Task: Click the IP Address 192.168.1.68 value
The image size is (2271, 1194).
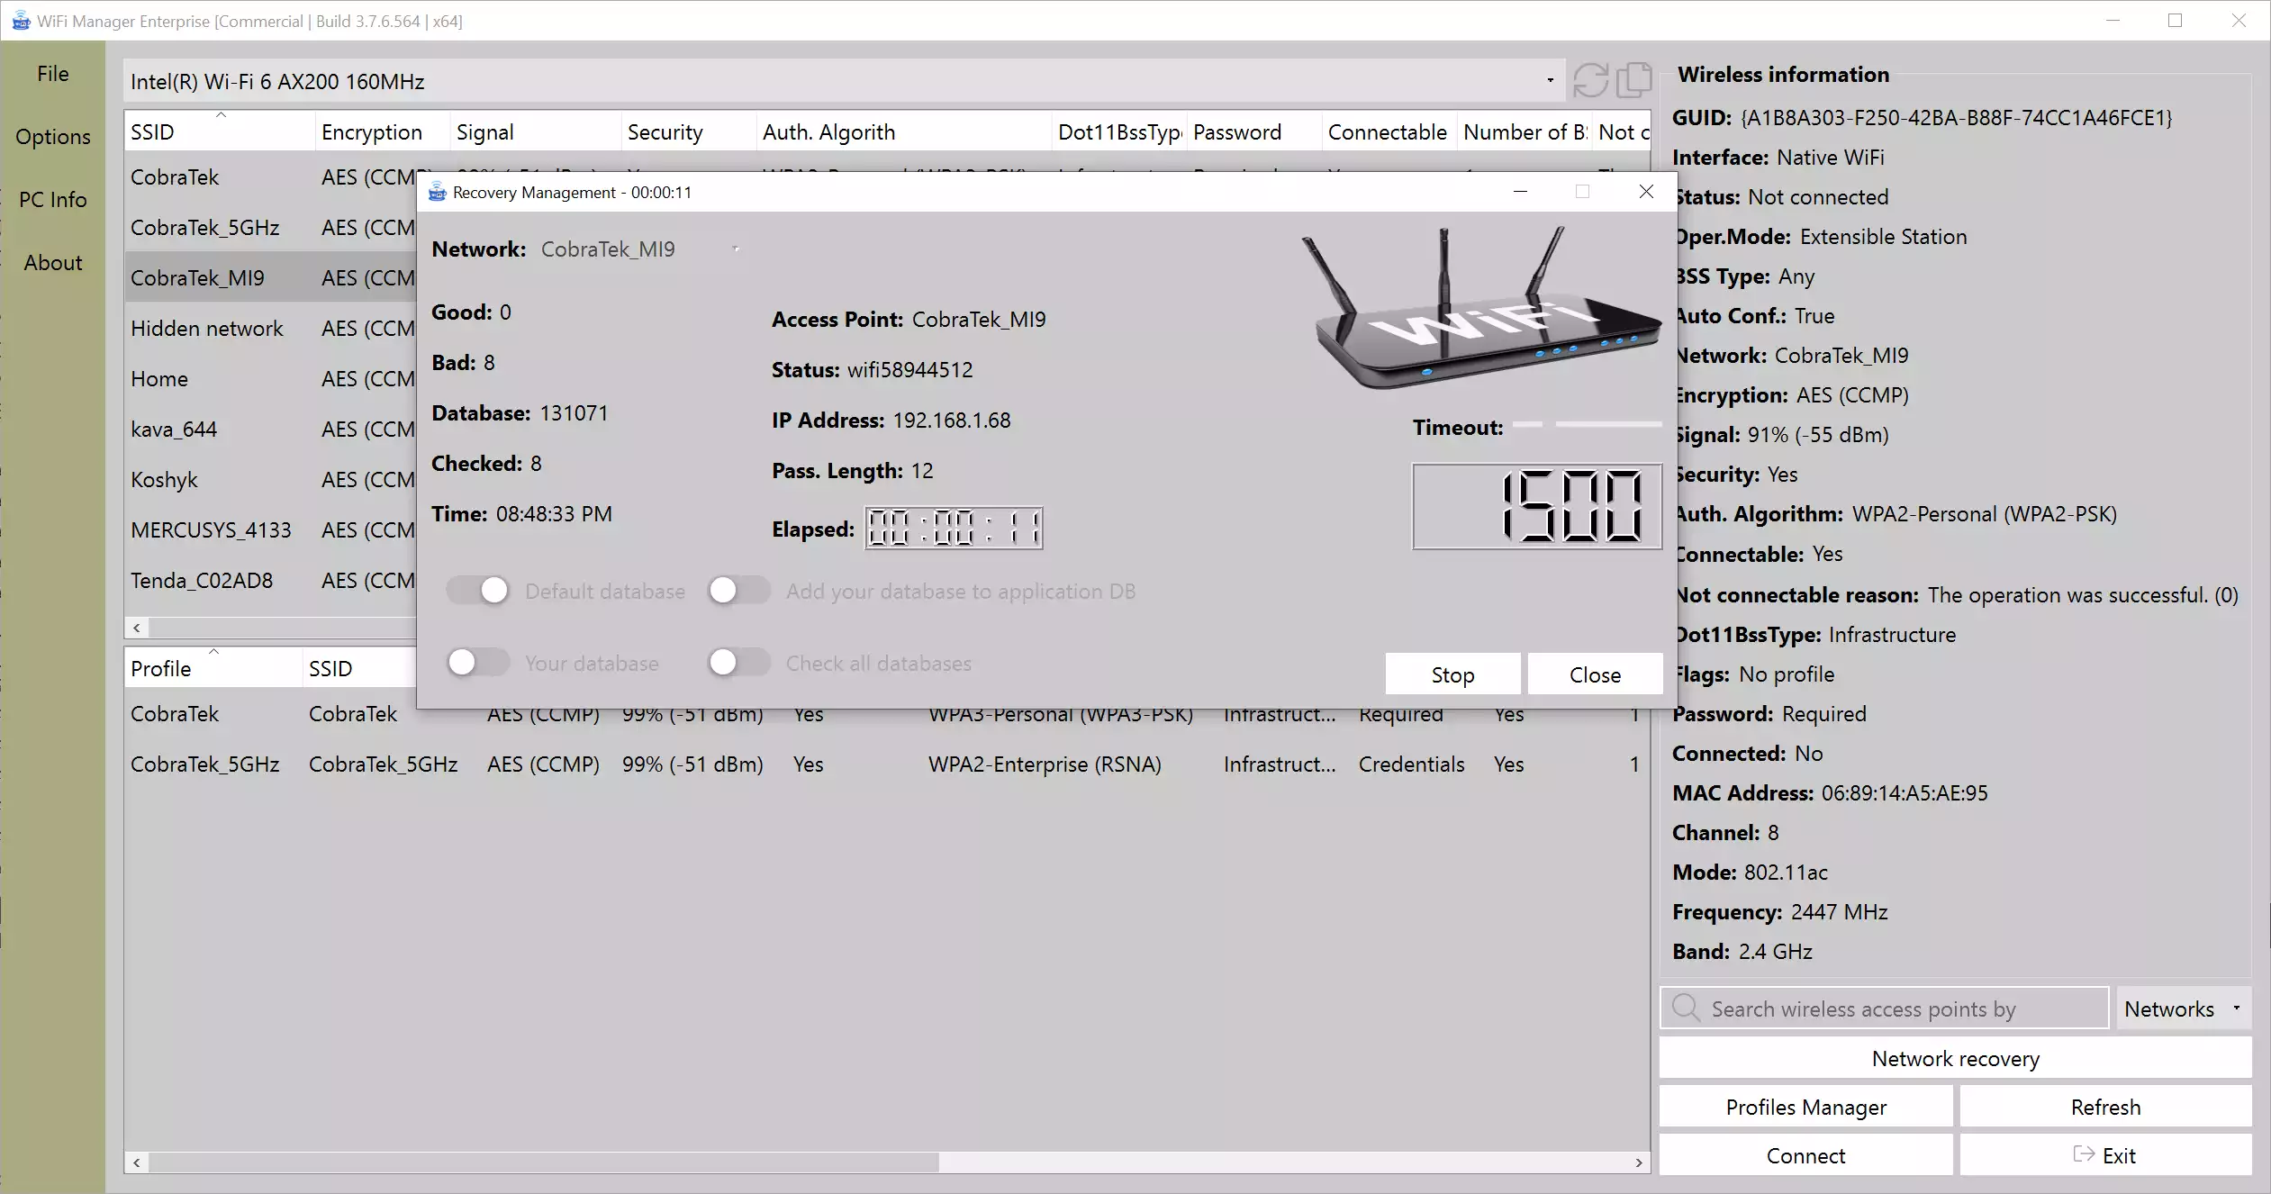Action: coord(951,421)
